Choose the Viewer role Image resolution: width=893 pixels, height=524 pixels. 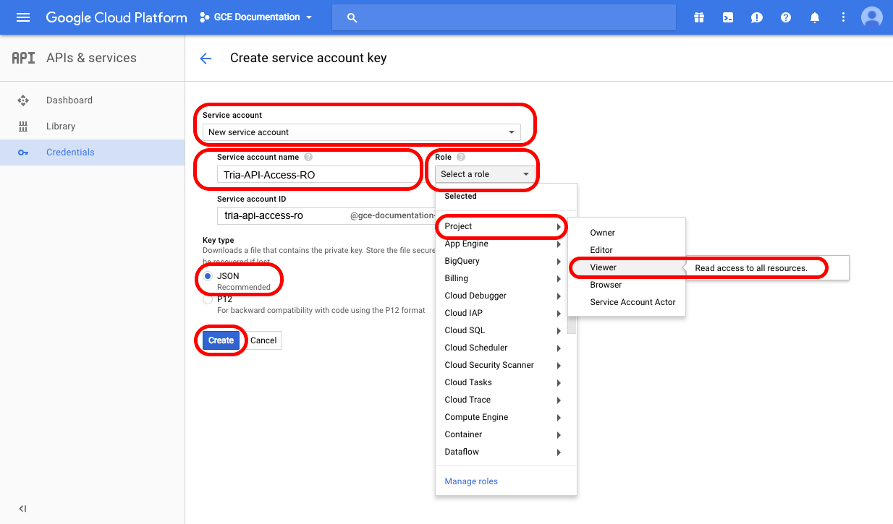(627, 267)
